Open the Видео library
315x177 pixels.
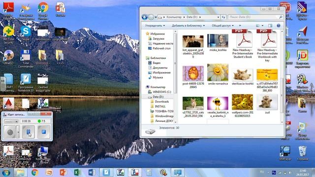[x=154, y=63]
